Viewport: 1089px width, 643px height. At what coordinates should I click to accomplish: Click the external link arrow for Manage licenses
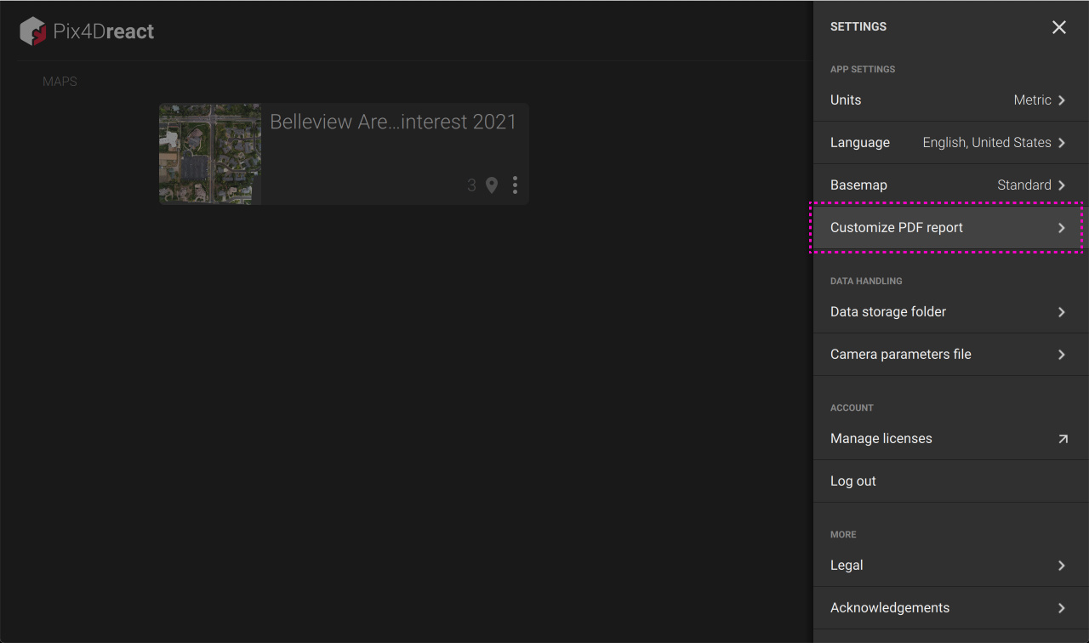point(1062,439)
